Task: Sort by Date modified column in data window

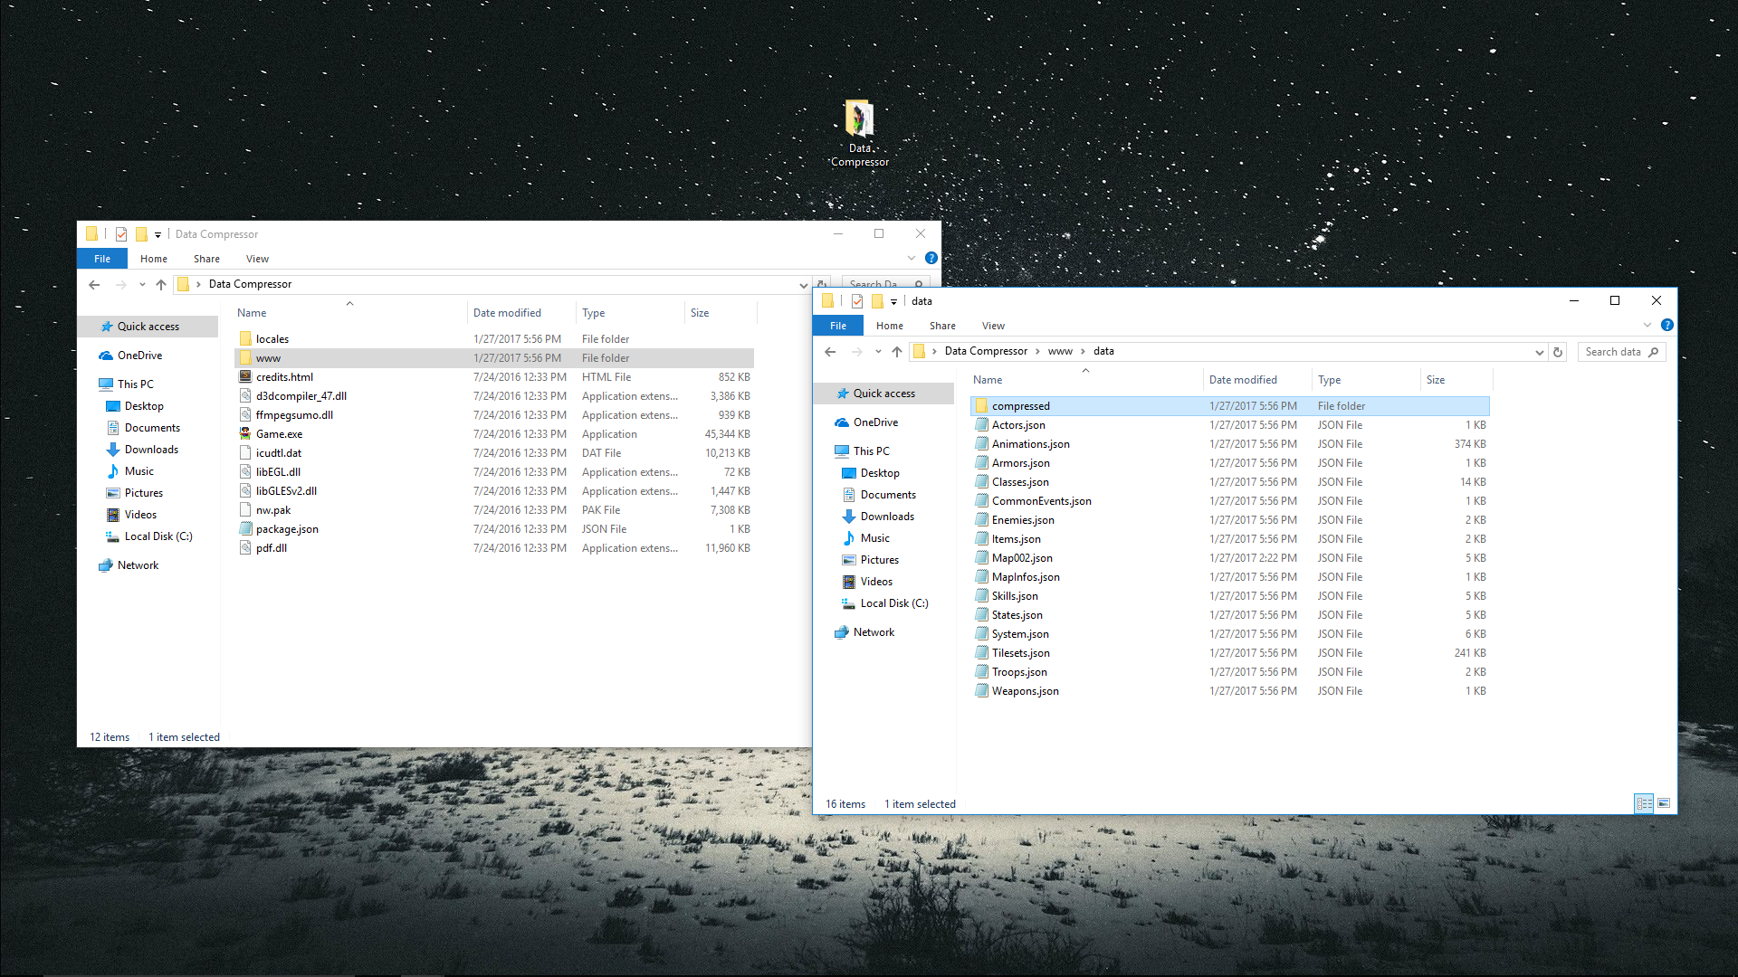Action: pyautogui.click(x=1242, y=380)
